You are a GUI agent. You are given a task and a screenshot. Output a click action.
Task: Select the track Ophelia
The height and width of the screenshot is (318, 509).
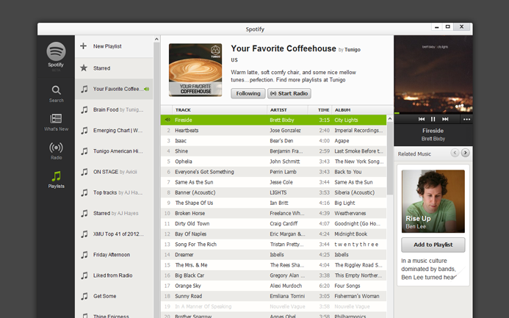[273, 162]
